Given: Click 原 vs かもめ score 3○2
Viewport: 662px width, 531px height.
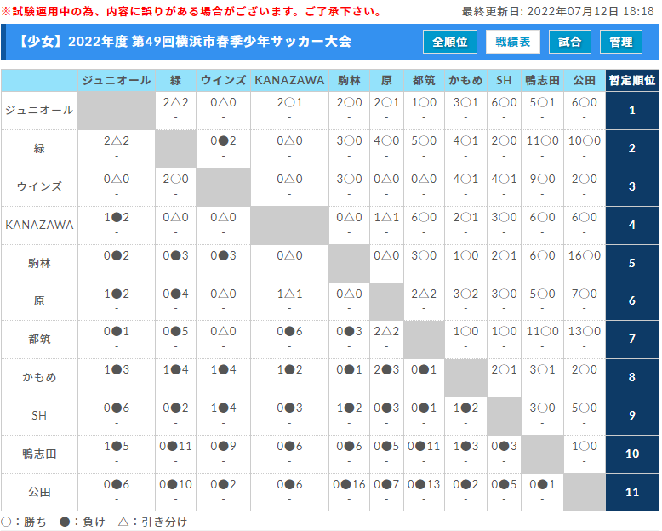Looking at the screenshot, I should (465, 294).
